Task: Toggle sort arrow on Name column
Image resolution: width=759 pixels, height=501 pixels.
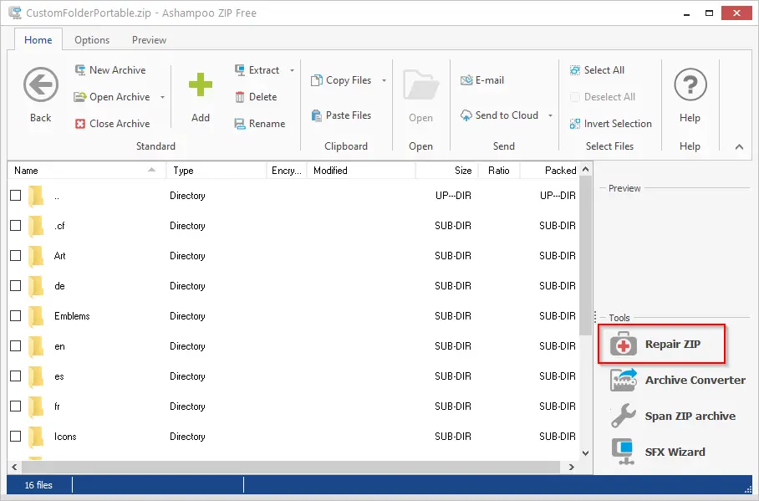Action: click(x=151, y=170)
